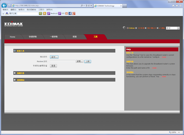Switch to the 快速安裝 tab

[33, 37]
